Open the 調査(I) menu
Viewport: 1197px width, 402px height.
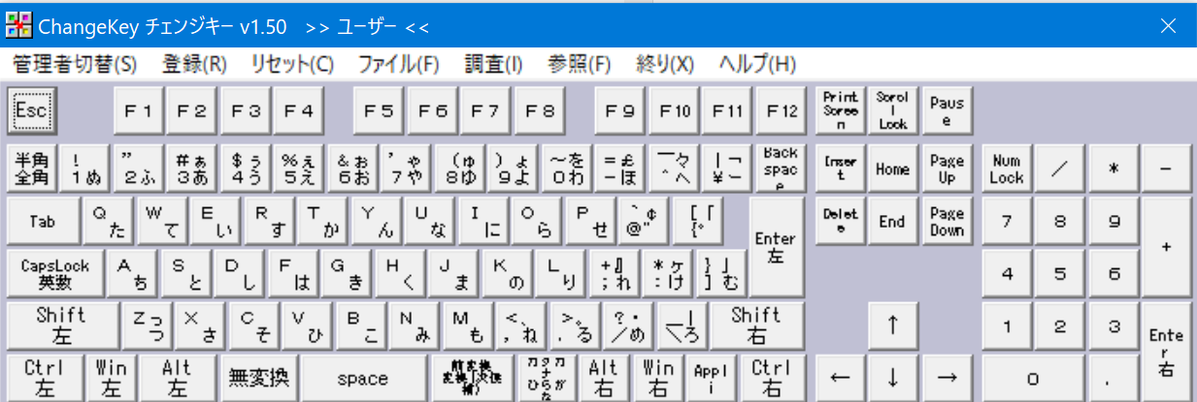[493, 65]
